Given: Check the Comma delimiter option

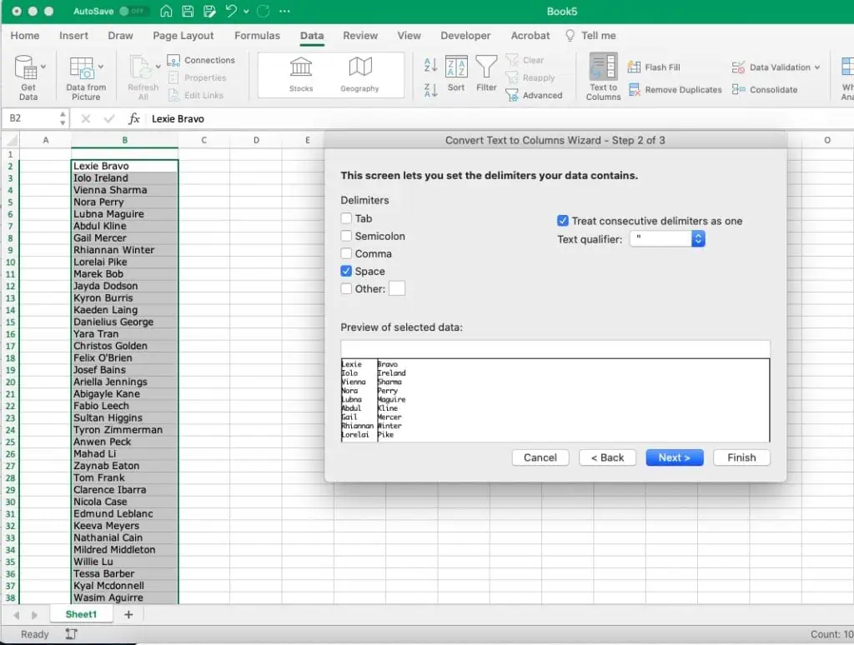Looking at the screenshot, I should 347,253.
